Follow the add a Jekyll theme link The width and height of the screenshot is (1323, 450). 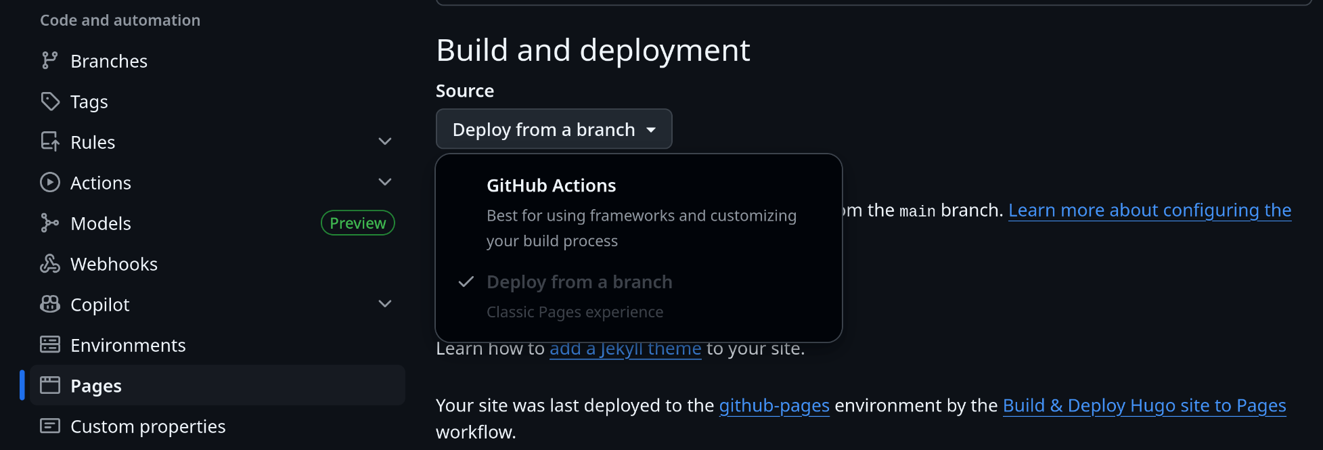[625, 348]
